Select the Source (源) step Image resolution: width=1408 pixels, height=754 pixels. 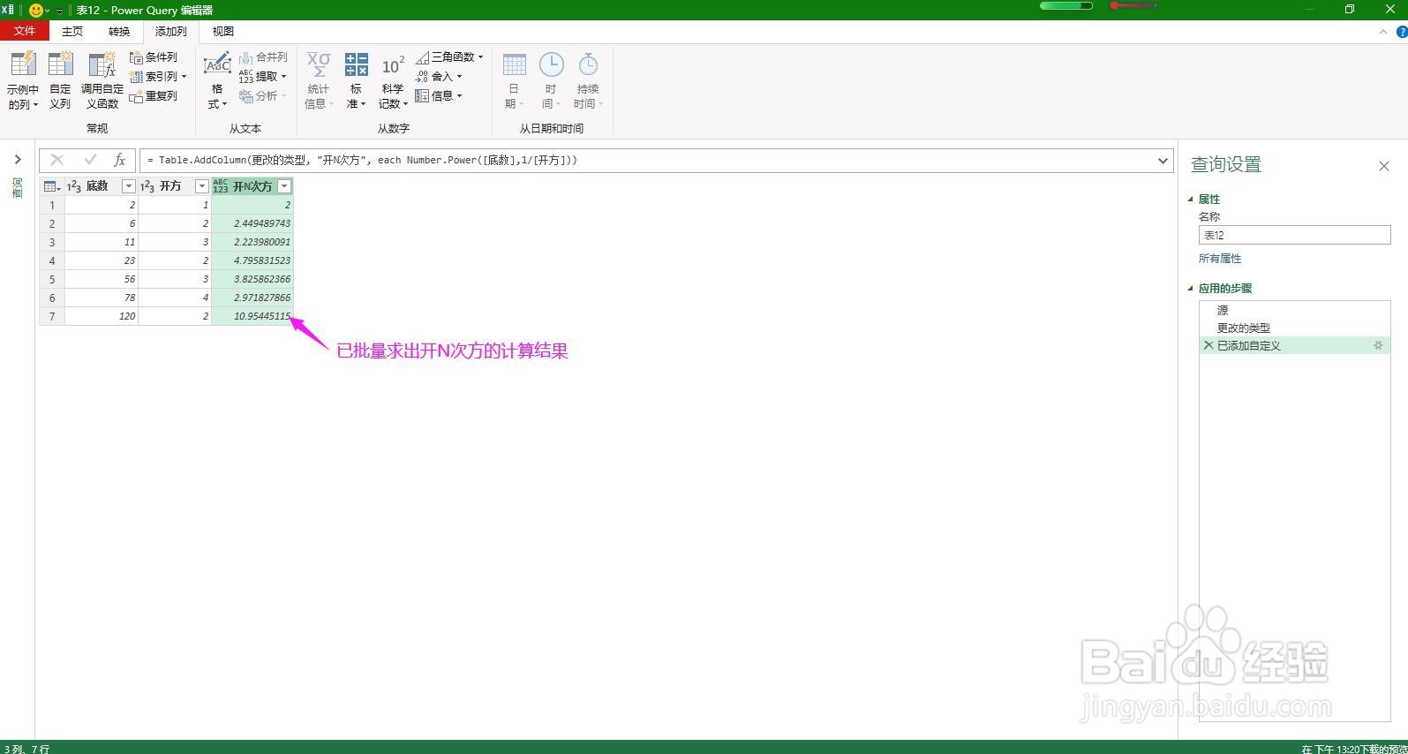1294,310
